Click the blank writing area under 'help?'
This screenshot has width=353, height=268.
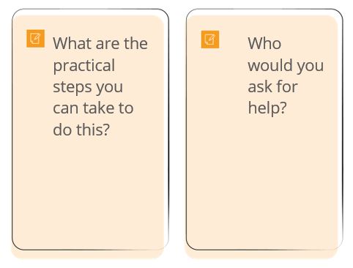tap(262, 181)
